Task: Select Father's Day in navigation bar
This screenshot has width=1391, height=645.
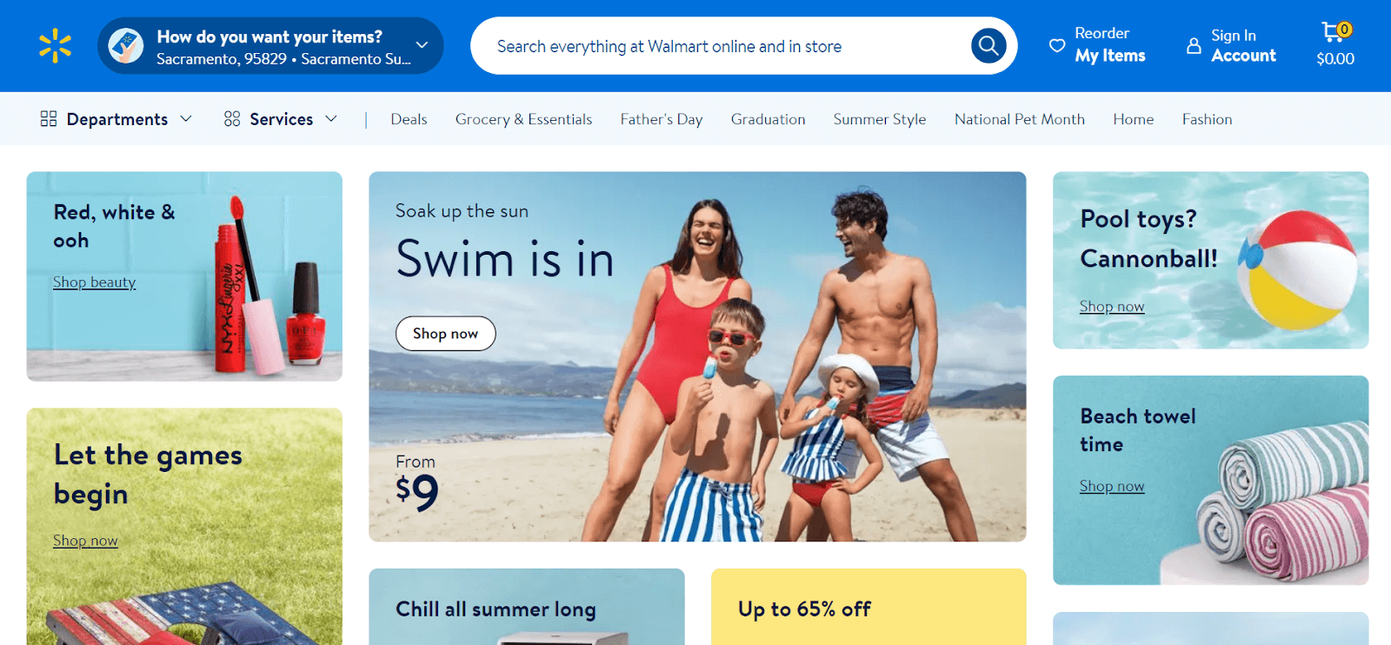Action: 662,119
